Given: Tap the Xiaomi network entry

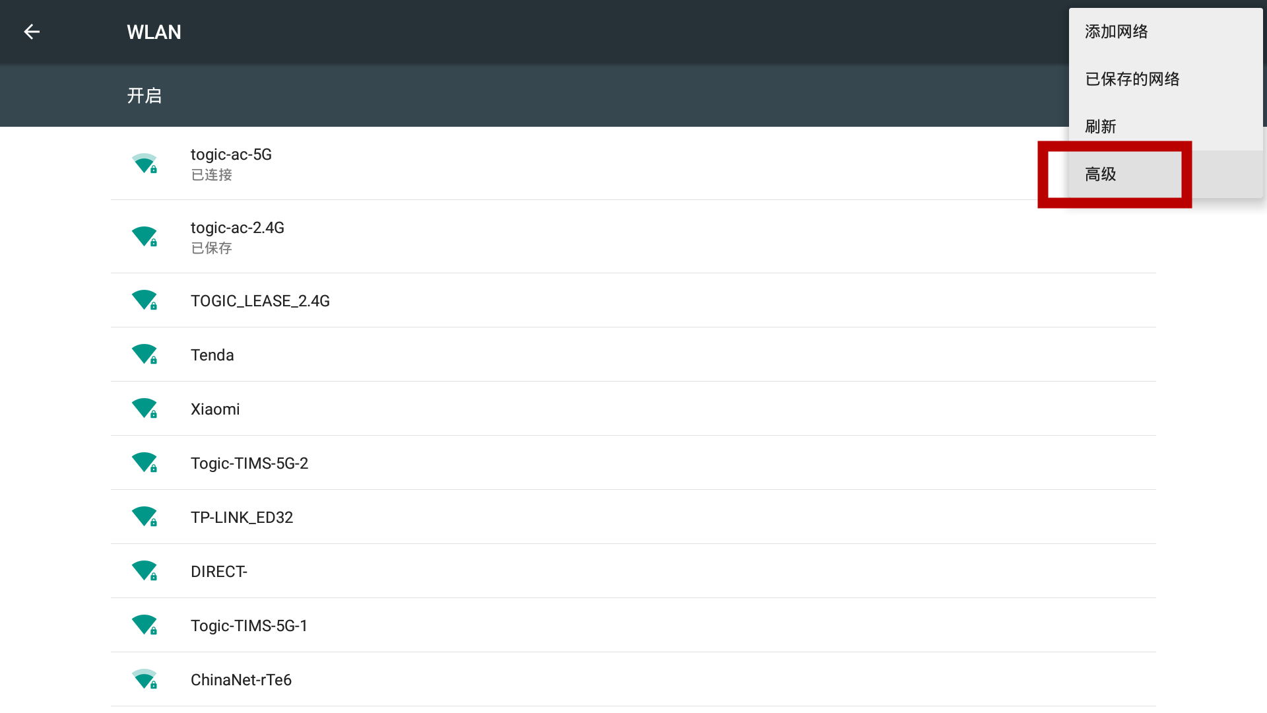Looking at the screenshot, I should [x=633, y=409].
